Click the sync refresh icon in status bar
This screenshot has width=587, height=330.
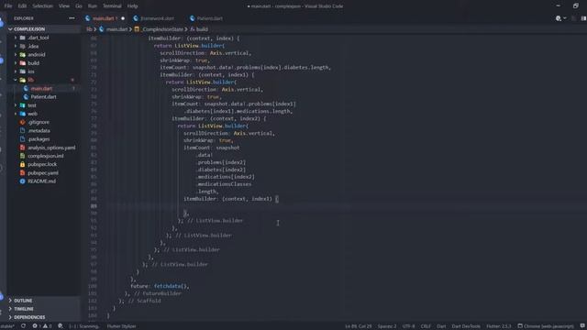tap(23, 326)
